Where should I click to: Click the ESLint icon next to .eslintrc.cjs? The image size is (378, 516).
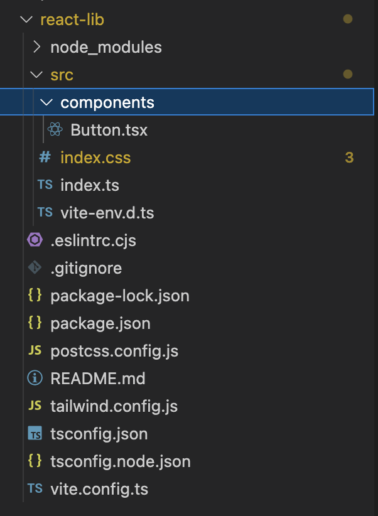[x=35, y=240]
